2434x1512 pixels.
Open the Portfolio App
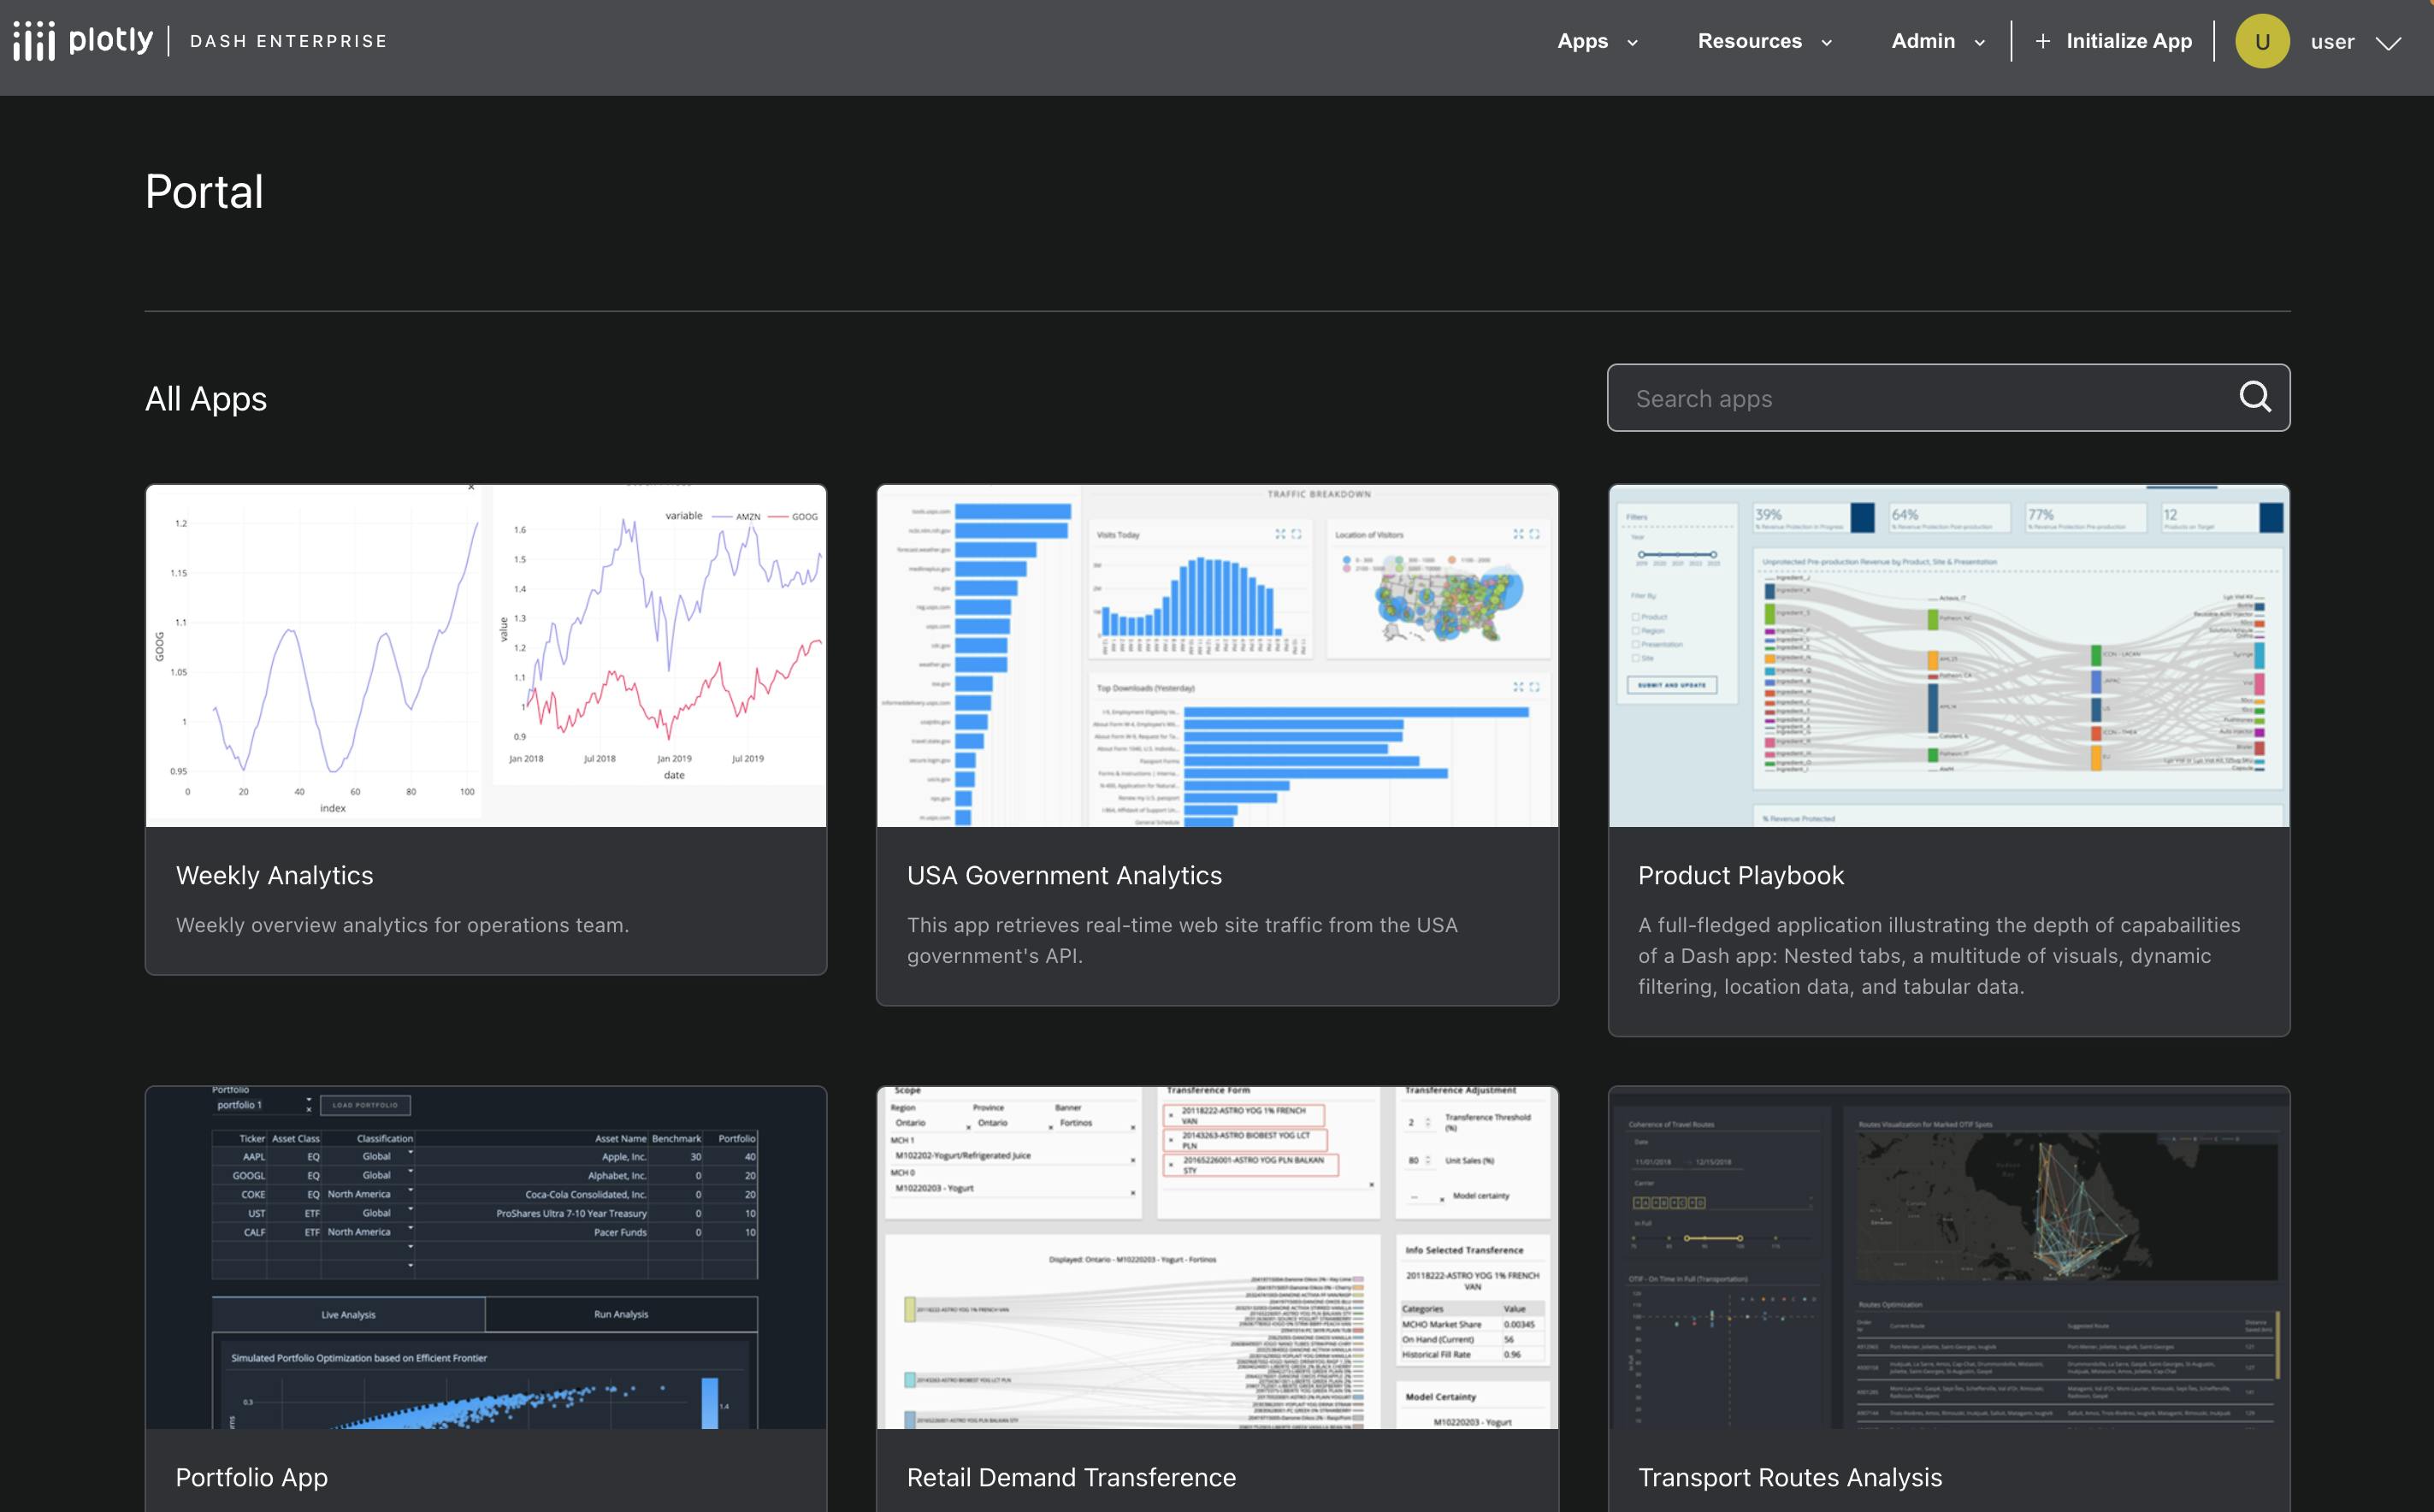[251, 1477]
